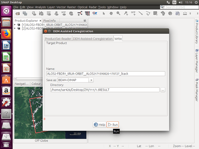The image size is (199, 149).
Task: Select the Draw Line tool
Action: (x=141, y=13)
